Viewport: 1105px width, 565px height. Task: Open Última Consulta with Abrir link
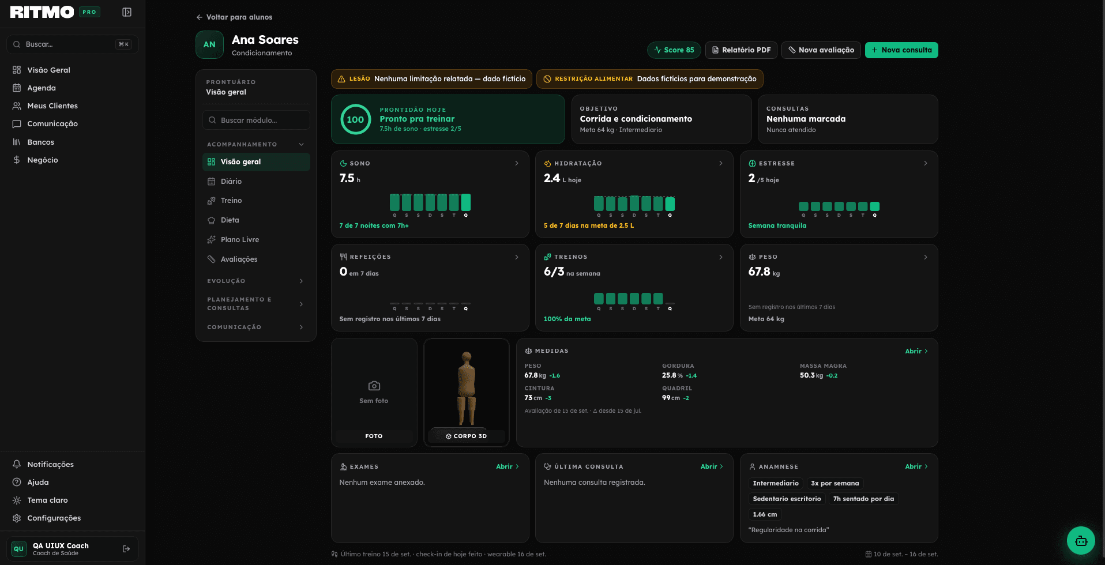pos(712,466)
